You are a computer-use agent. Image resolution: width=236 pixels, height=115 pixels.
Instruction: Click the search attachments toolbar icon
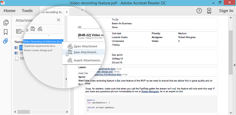(x=40, y=29)
